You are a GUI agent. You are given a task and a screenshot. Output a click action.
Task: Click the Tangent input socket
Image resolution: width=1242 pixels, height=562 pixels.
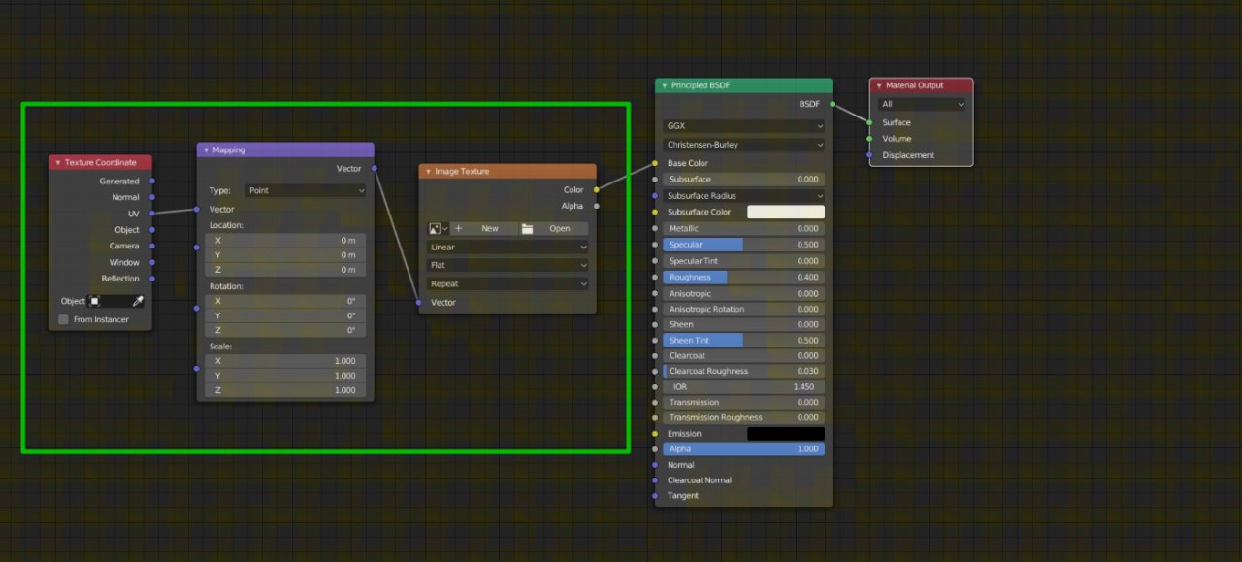tap(655, 495)
